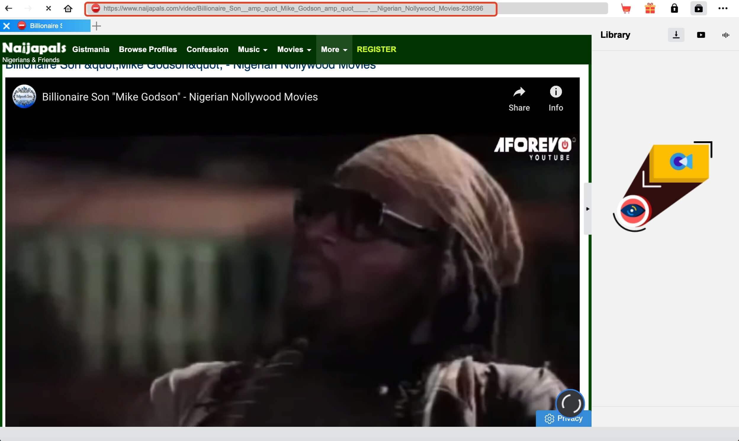Stop loading the page
739x441 pixels.
coord(49,8)
